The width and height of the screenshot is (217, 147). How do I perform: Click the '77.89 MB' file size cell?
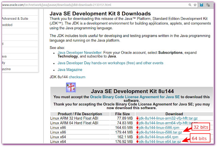pos(125,118)
